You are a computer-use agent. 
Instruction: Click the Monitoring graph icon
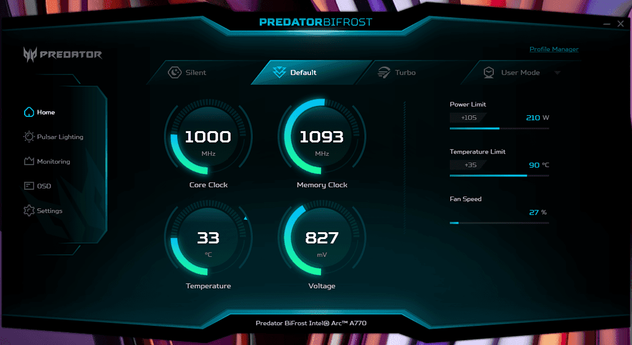[28, 161]
